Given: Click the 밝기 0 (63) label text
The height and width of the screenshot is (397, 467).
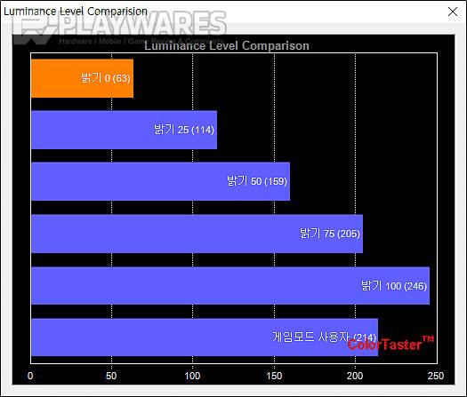Looking at the screenshot, I should coord(106,78).
